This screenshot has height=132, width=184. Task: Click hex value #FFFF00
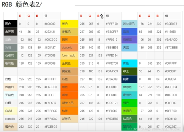(112, 24)
